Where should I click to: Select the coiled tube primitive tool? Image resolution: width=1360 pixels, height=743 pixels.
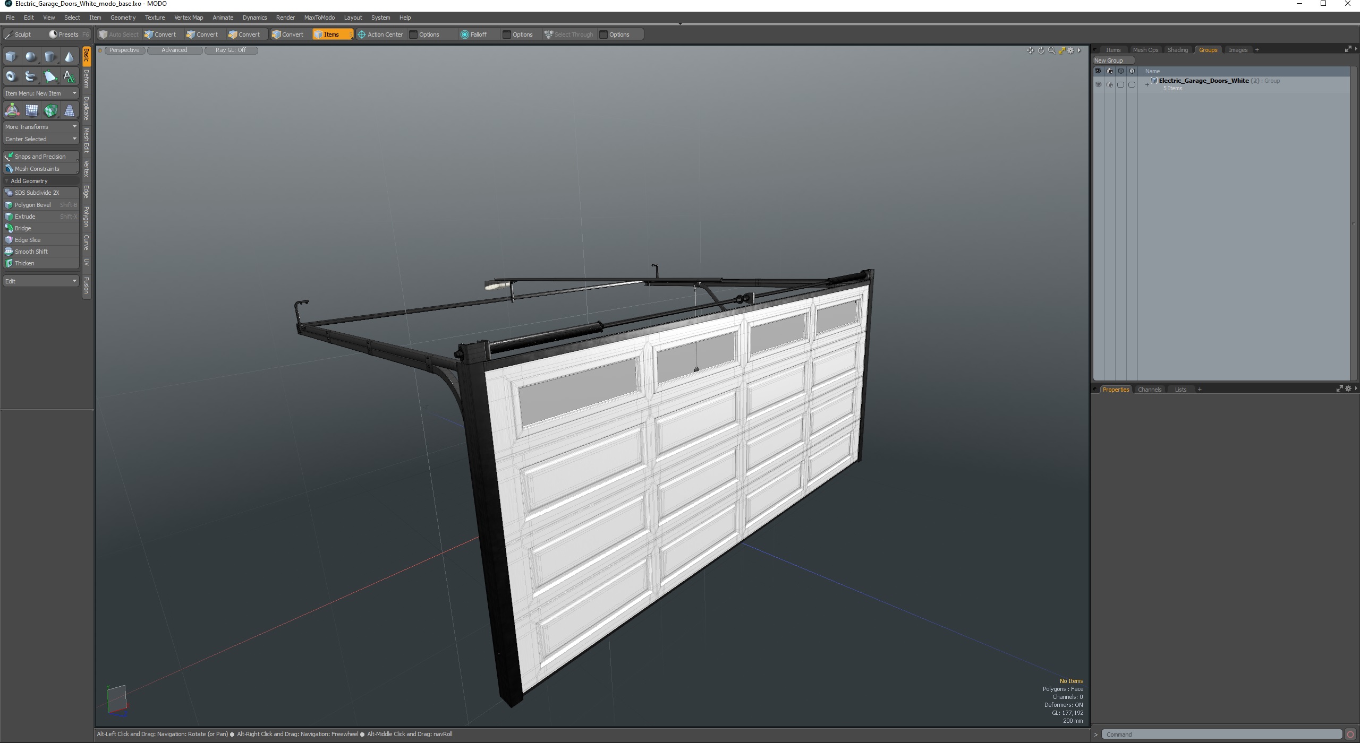pos(31,76)
